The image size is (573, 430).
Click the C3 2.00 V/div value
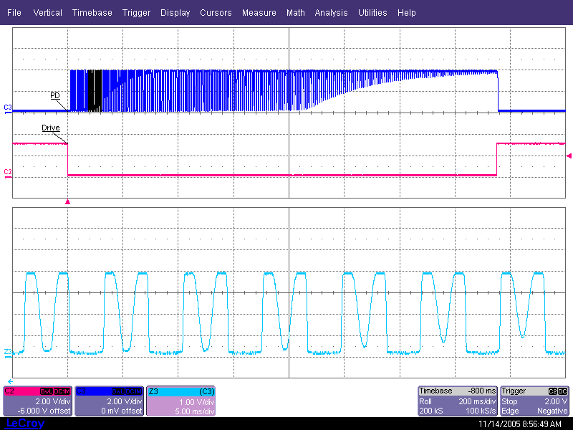point(124,401)
